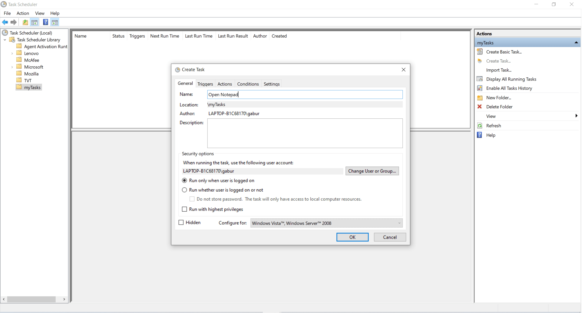Click the tree pane horizontal scrollbar
588x313 pixels.
pyautogui.click(x=31, y=299)
